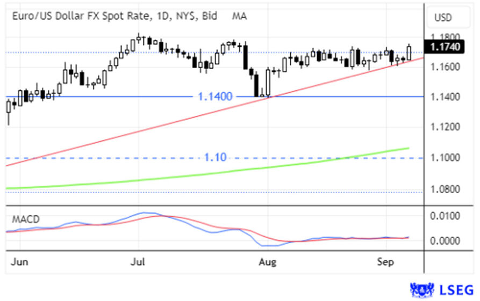This screenshot has width=480, height=301.
Task: Click the Aug label on time axis
Action: point(268,262)
